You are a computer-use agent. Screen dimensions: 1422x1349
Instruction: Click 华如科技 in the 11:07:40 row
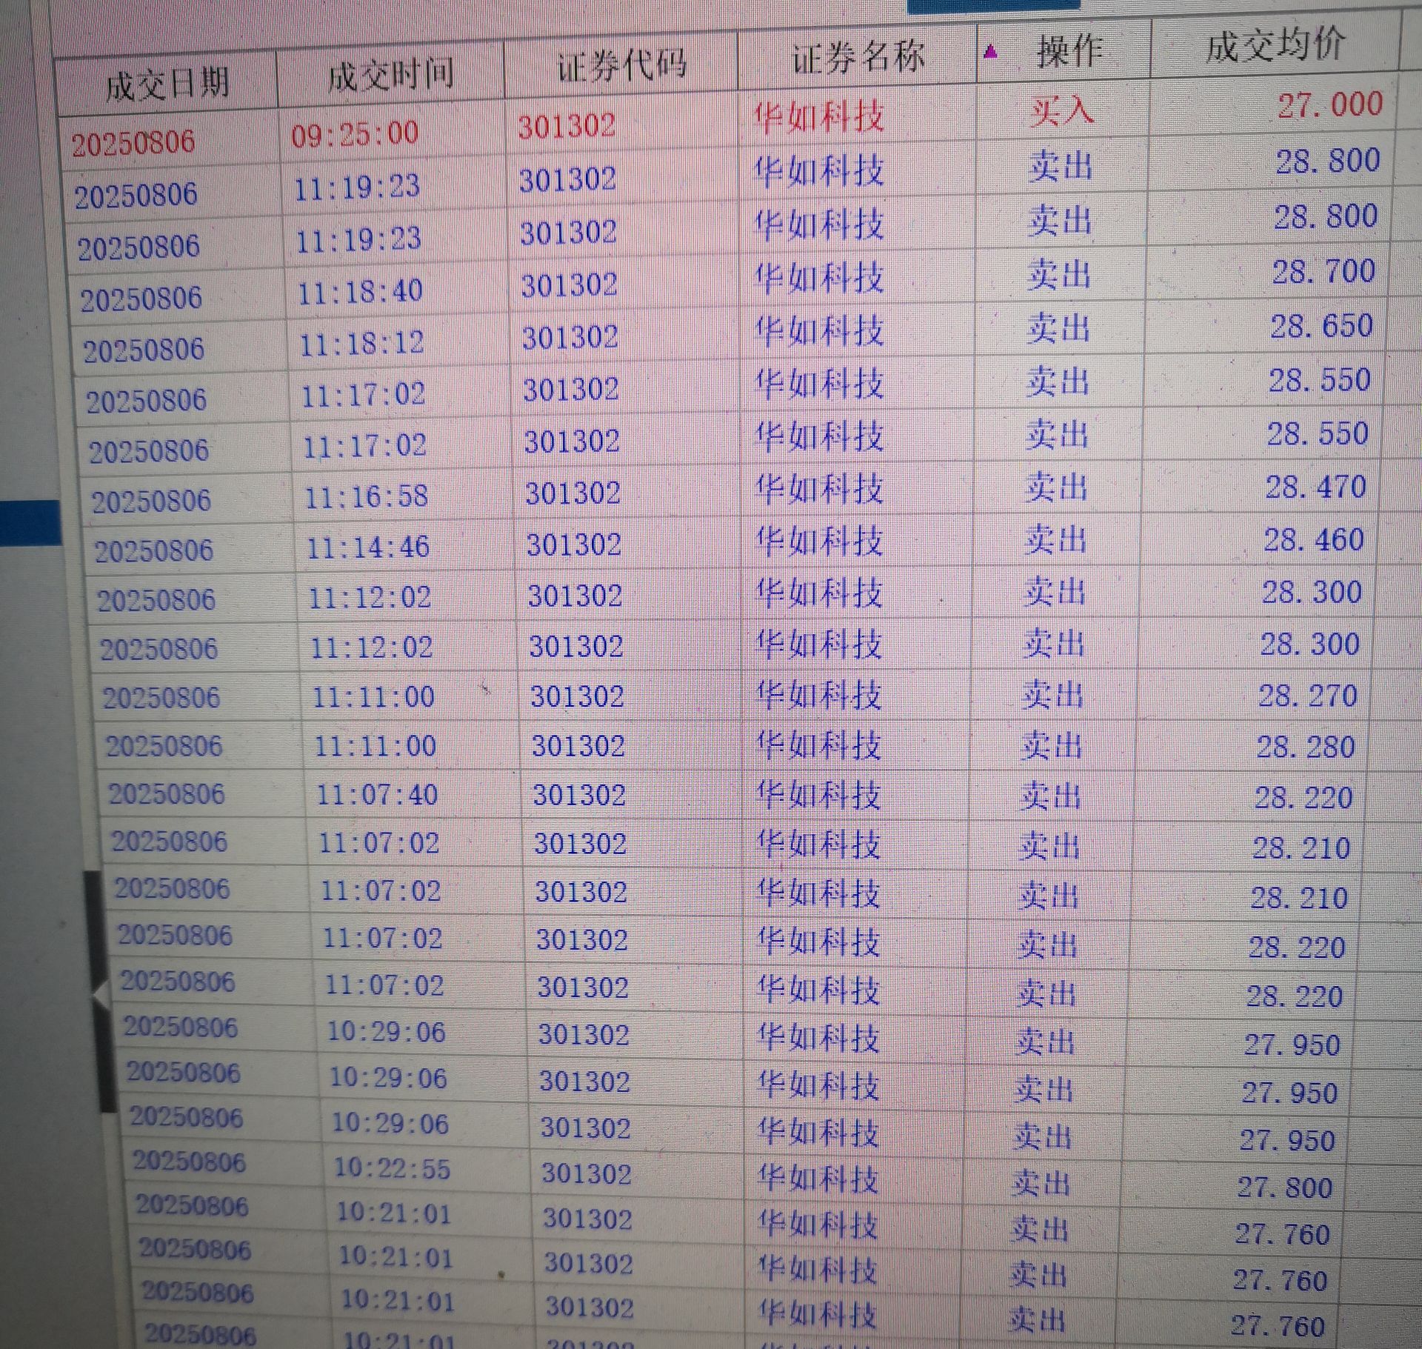[818, 796]
